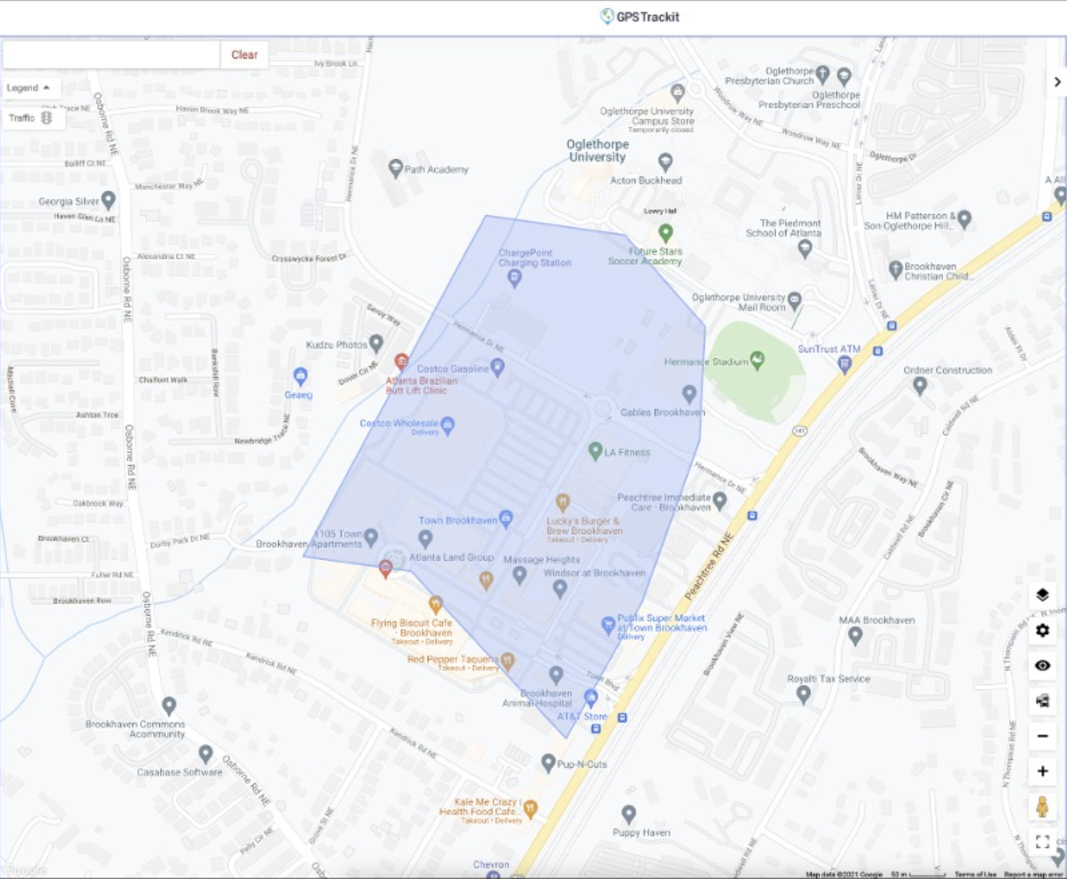
Task: Click the Gables Brookhaven marker
Action: tap(689, 393)
